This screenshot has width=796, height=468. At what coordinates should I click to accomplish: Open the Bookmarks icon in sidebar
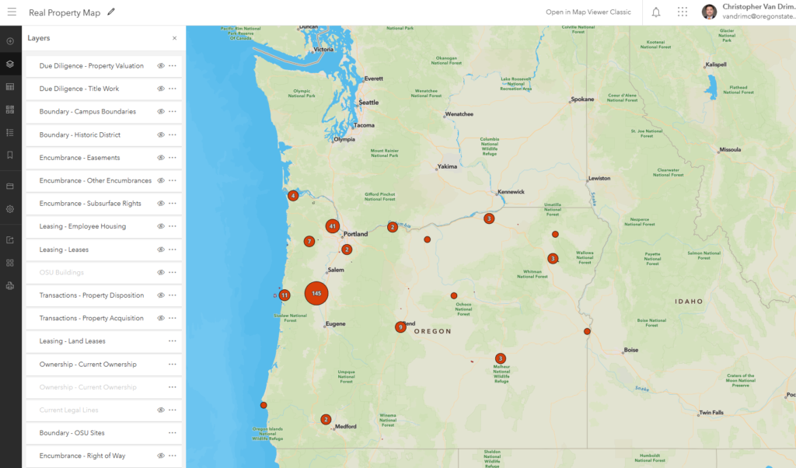(10, 155)
